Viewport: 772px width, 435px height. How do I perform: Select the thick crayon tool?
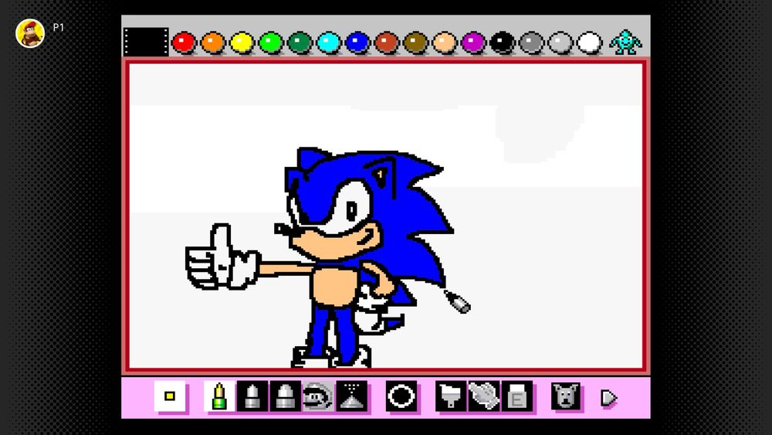pyautogui.click(x=286, y=396)
